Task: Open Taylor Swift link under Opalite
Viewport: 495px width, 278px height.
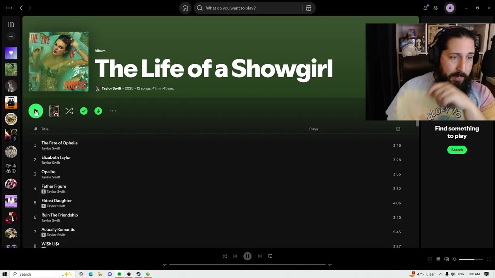Action: (x=51, y=177)
